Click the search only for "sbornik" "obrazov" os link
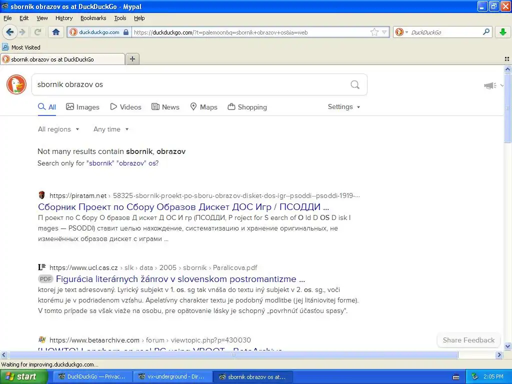 coord(123,163)
